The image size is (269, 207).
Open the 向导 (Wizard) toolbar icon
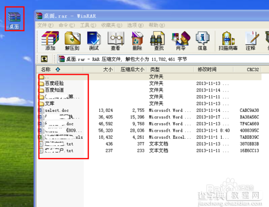181,41
